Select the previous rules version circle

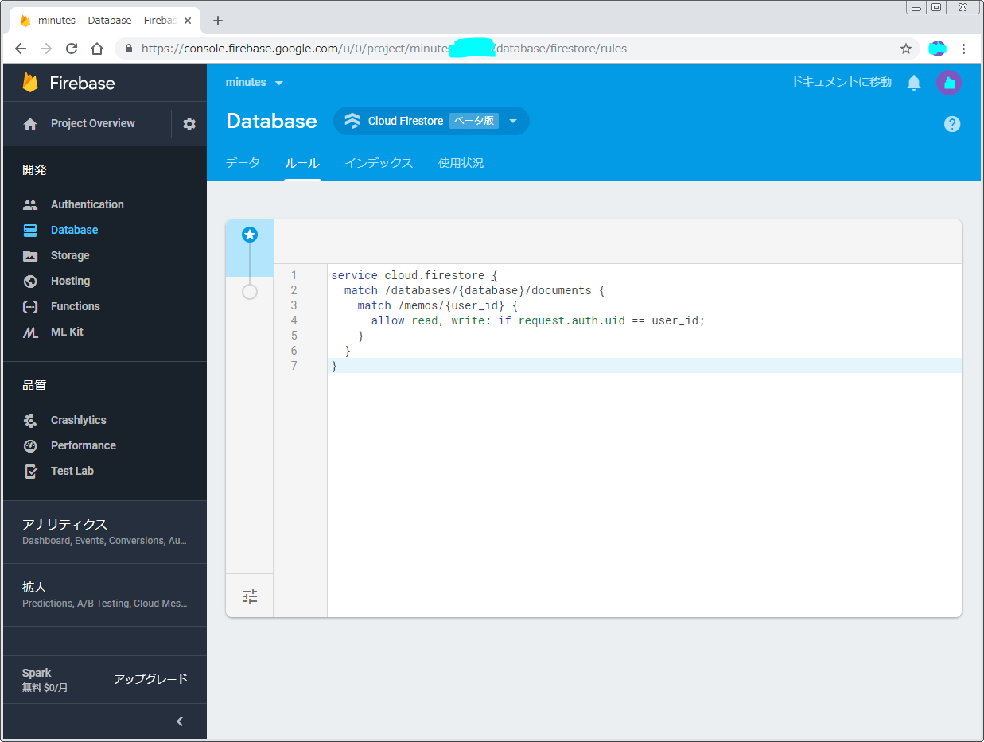click(250, 292)
